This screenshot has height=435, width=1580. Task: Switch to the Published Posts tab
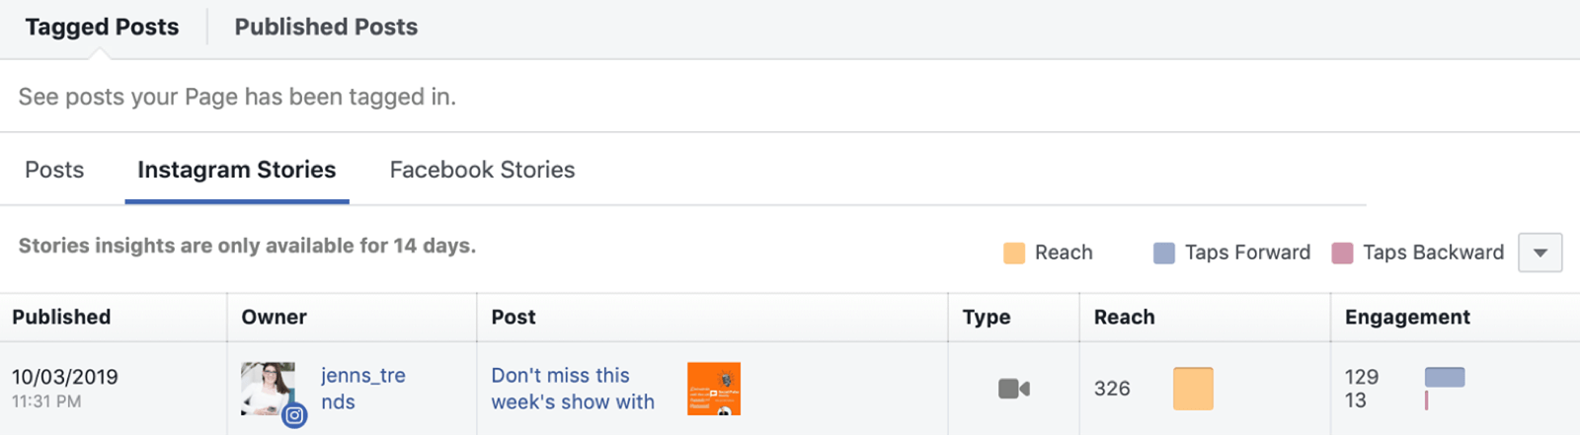coord(326,28)
